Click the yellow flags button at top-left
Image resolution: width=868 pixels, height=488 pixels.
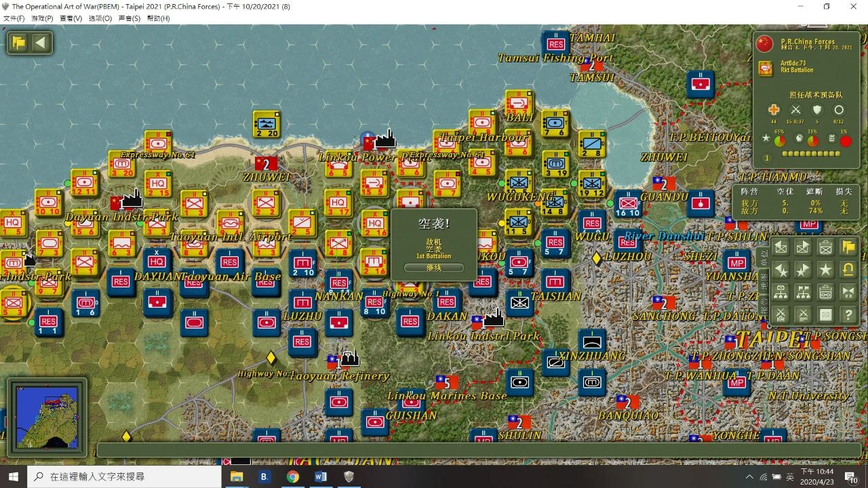[x=19, y=43]
